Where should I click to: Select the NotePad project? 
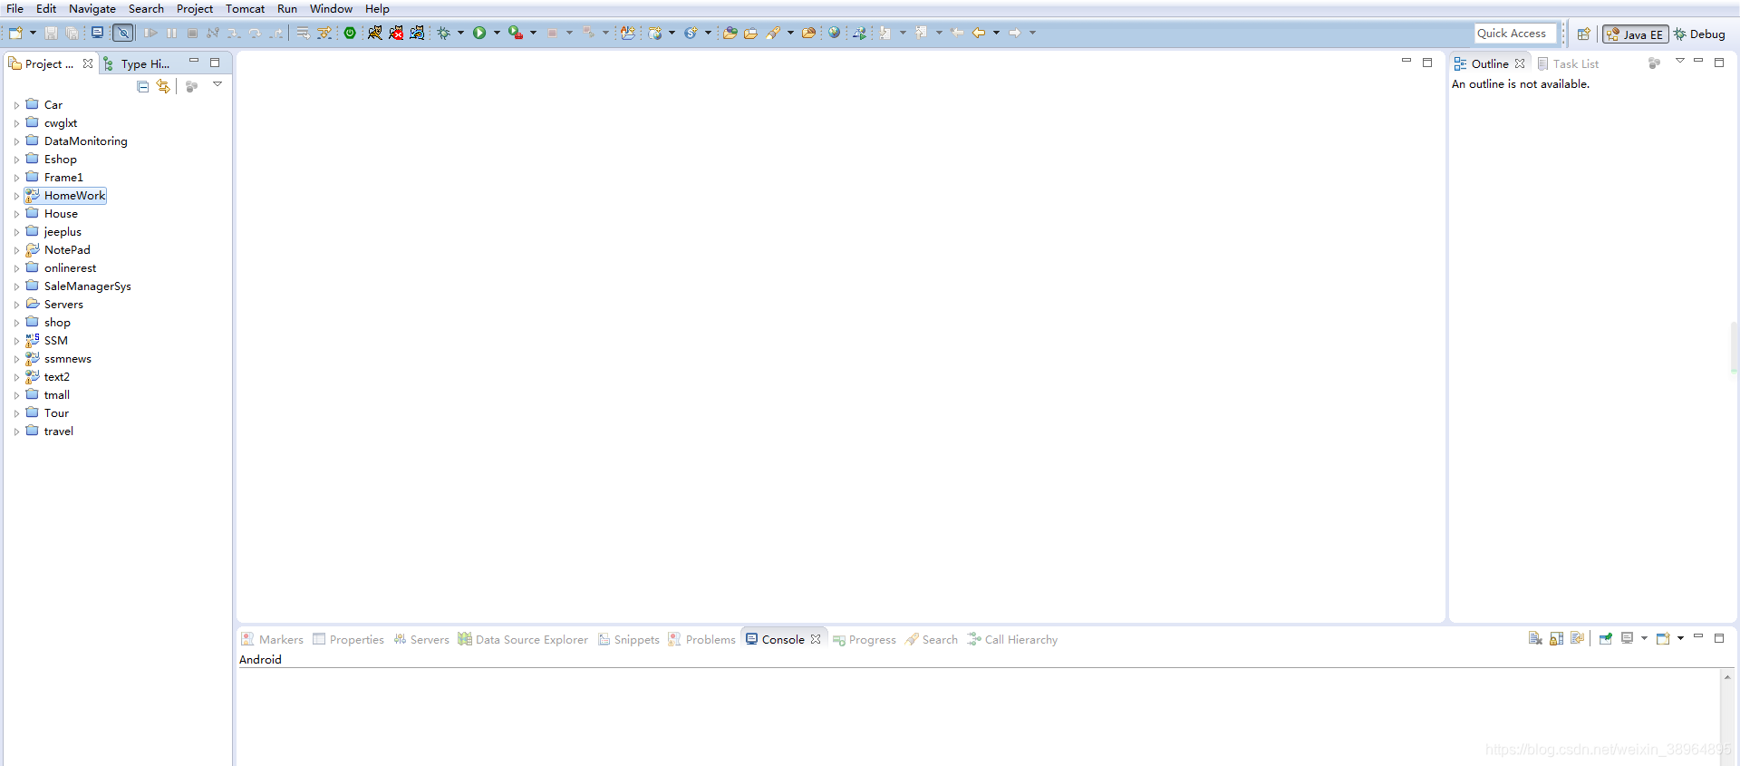tap(67, 250)
